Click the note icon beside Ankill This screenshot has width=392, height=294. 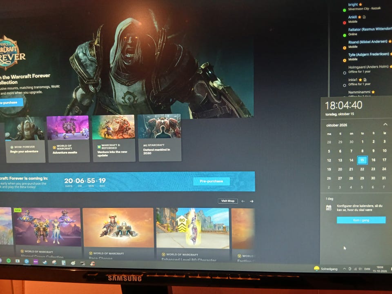[x=364, y=17]
